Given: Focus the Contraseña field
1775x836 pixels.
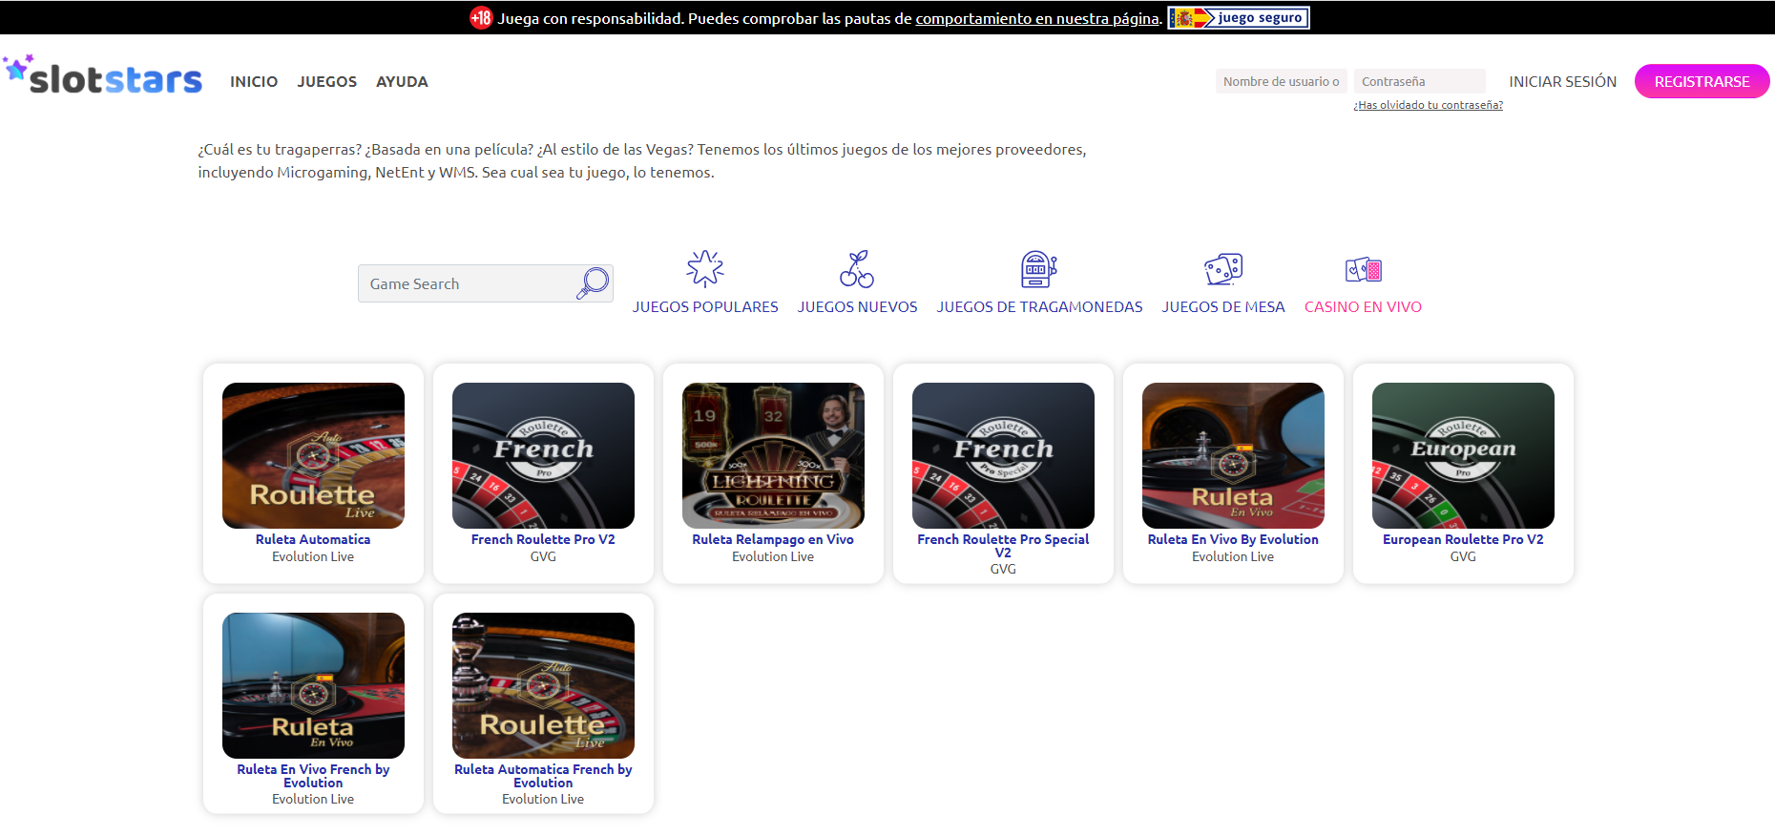Looking at the screenshot, I should point(1419,81).
